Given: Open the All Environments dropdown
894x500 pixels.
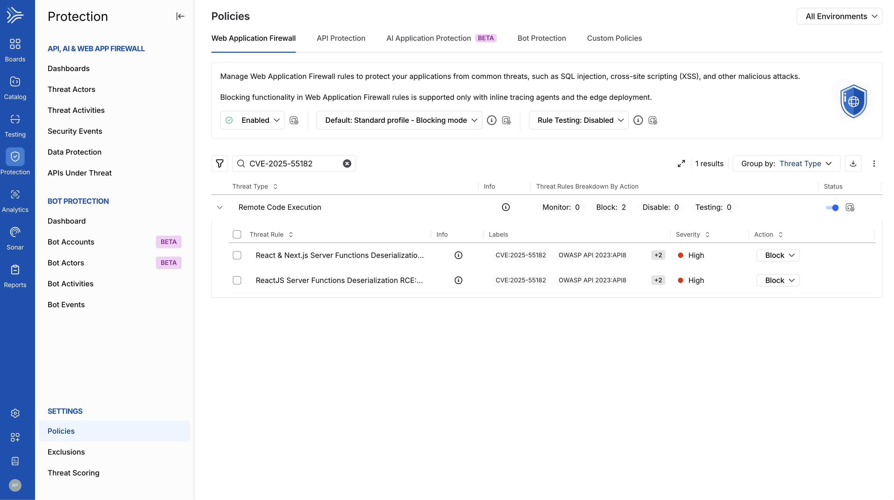Looking at the screenshot, I should [x=840, y=16].
